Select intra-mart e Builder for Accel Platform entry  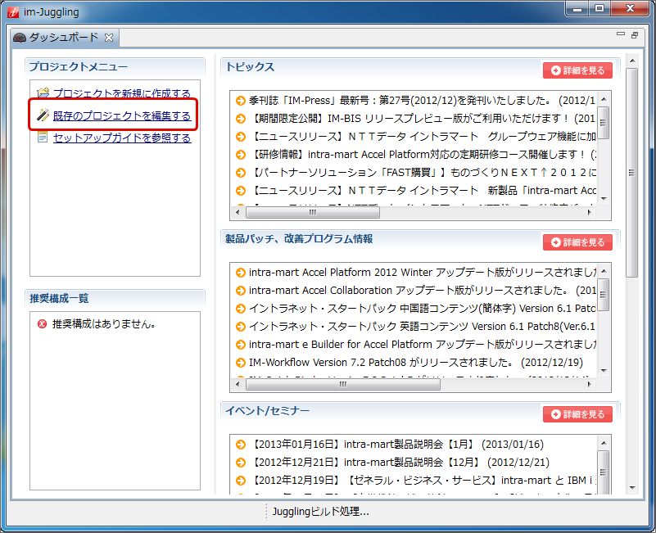coord(423,345)
